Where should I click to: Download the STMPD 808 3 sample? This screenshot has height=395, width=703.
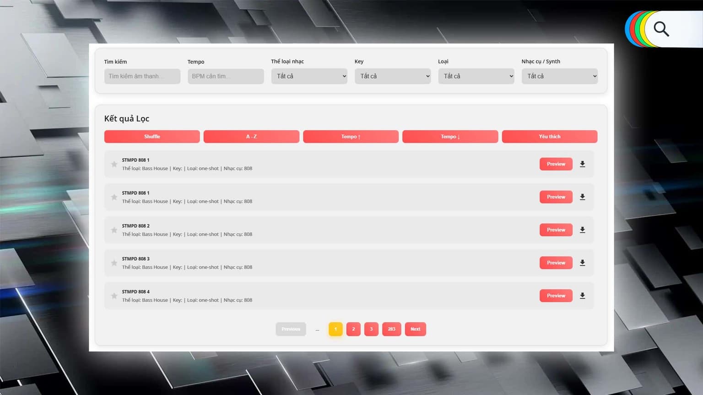click(x=582, y=263)
